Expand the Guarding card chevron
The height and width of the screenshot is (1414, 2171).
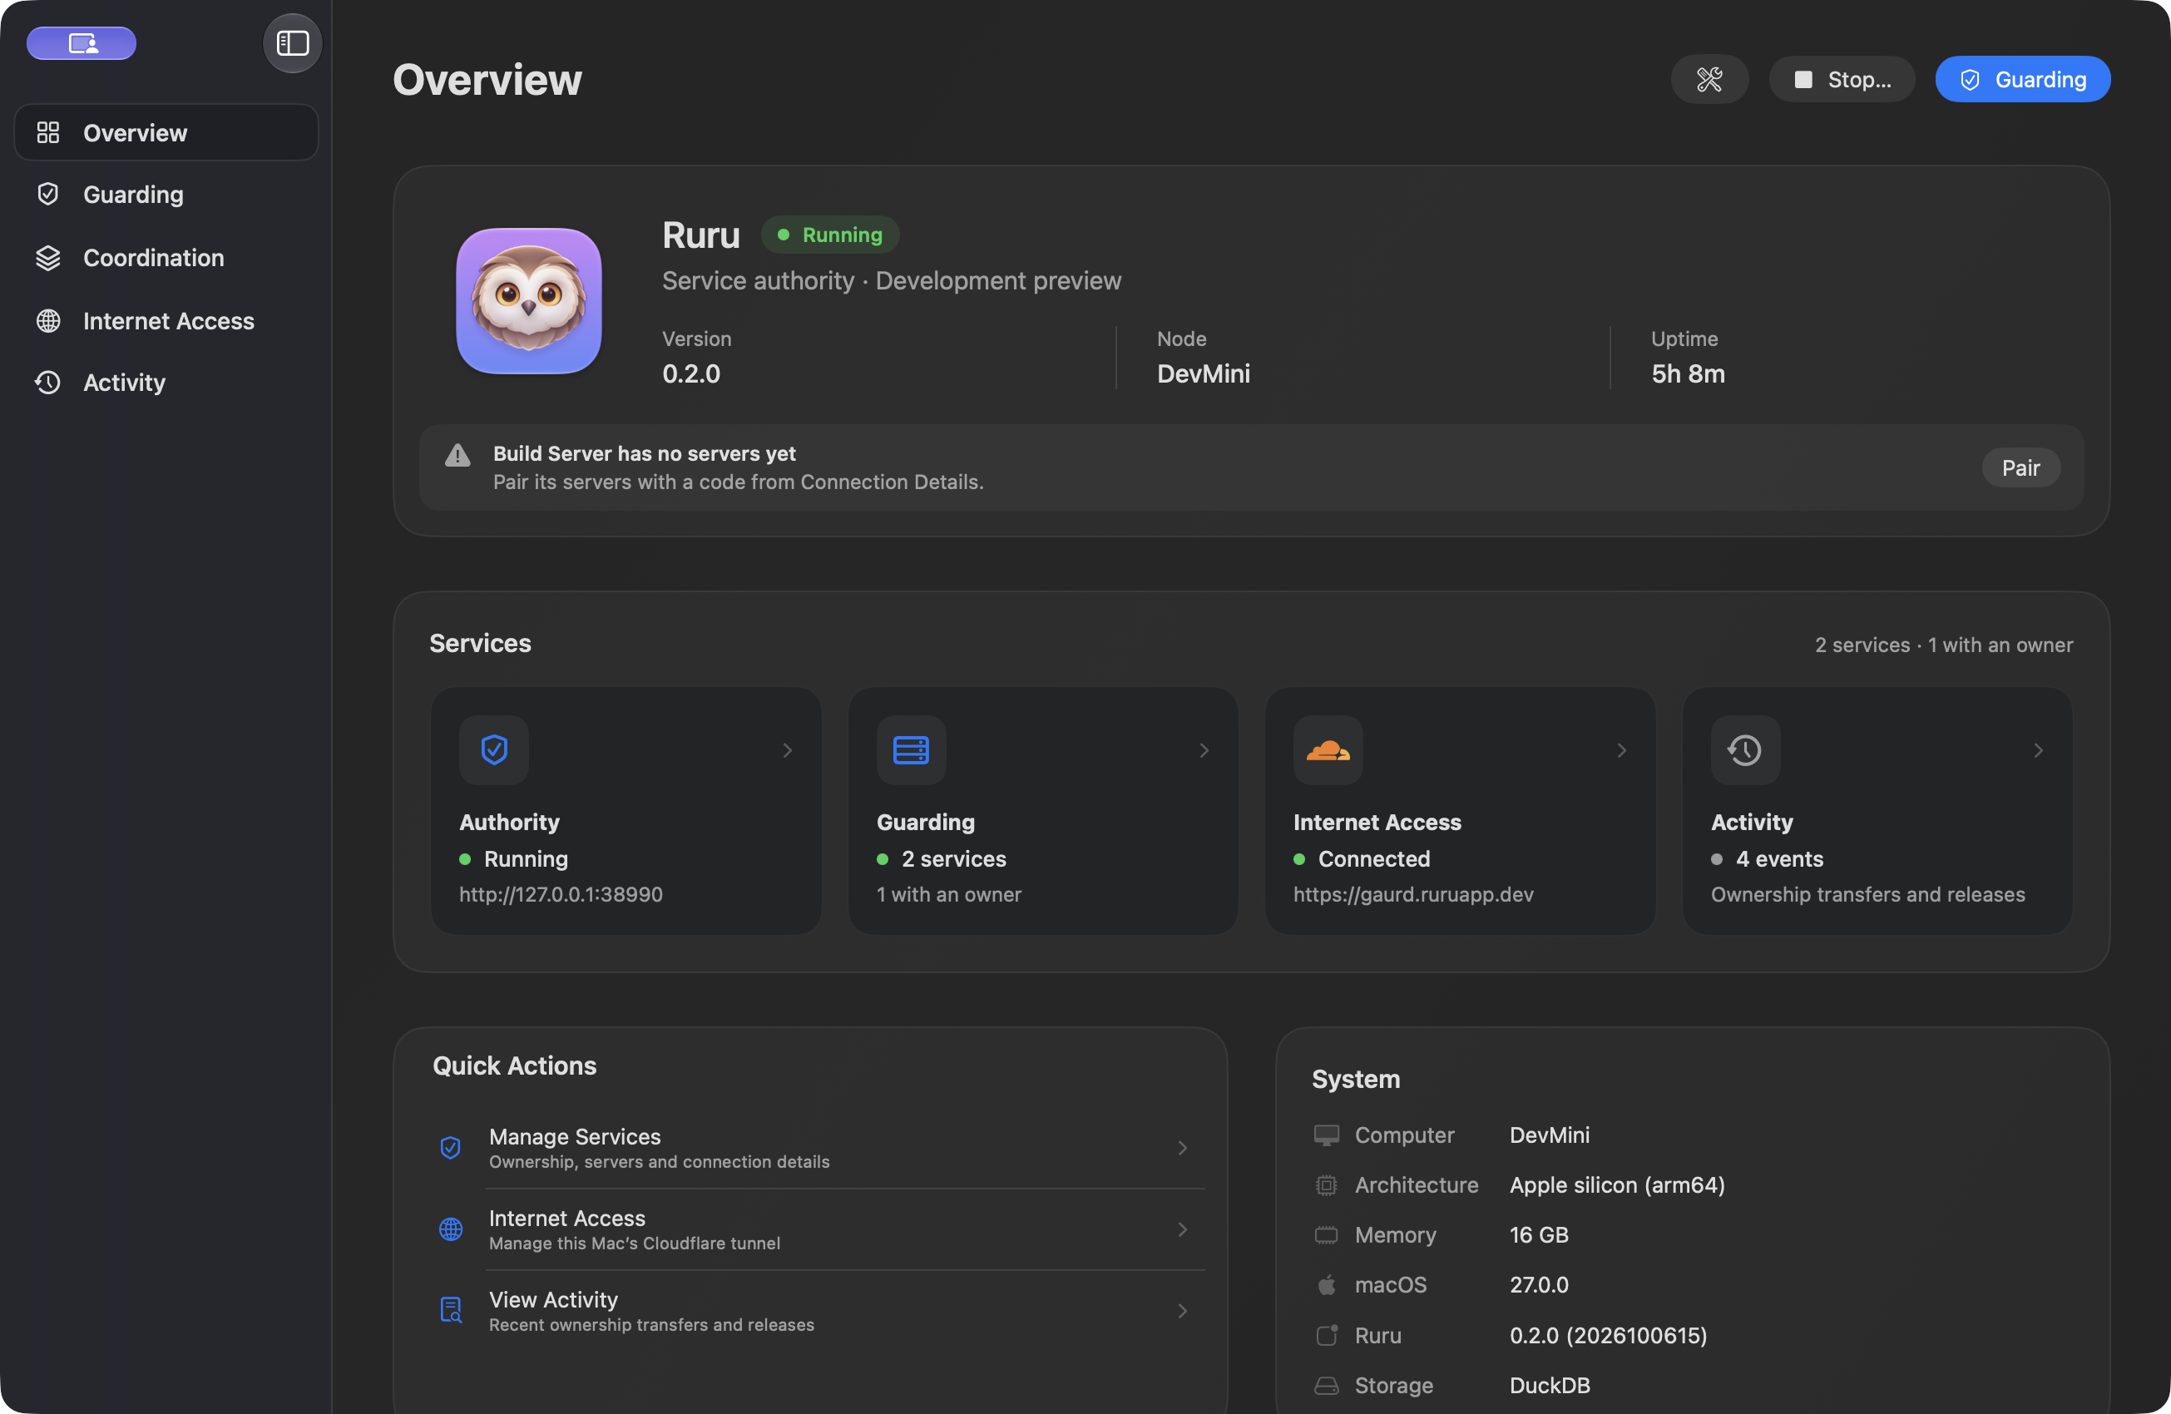(x=1204, y=750)
